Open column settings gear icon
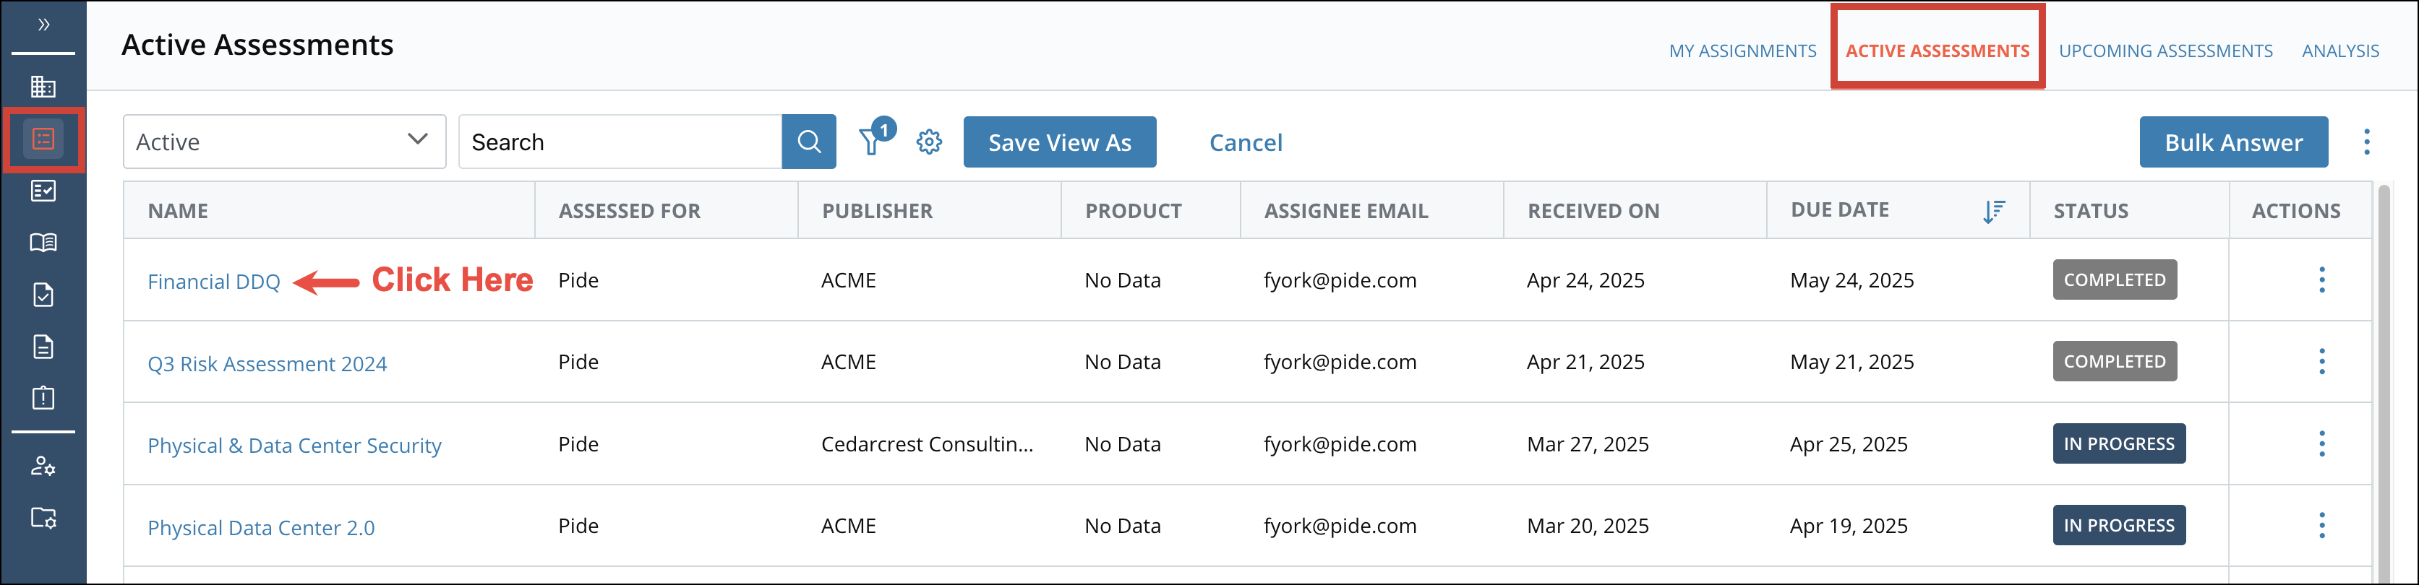 click(929, 142)
